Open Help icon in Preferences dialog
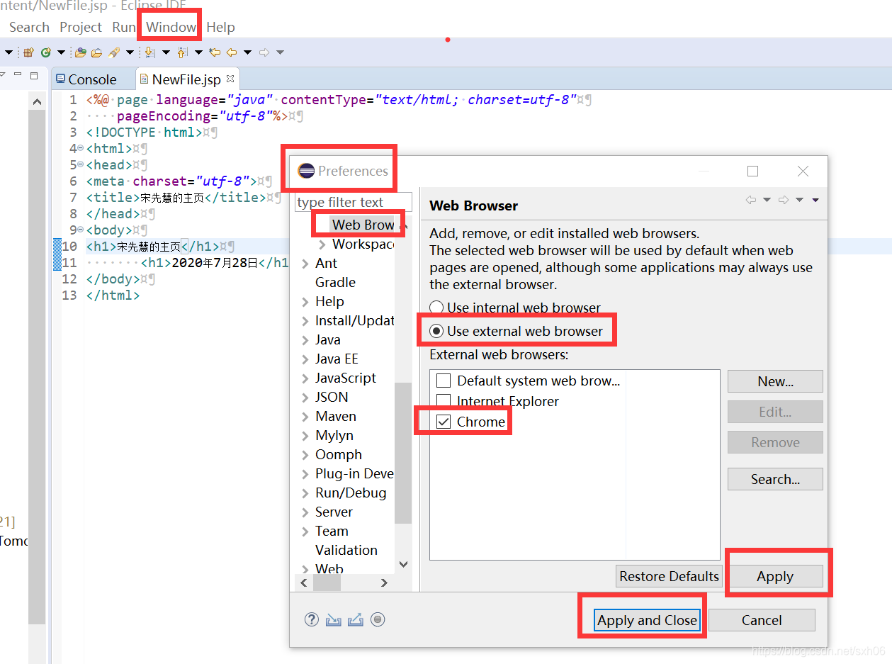This screenshot has height=664, width=892. (x=312, y=619)
